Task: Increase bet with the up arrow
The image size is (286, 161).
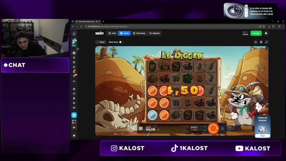Action: click(x=205, y=127)
